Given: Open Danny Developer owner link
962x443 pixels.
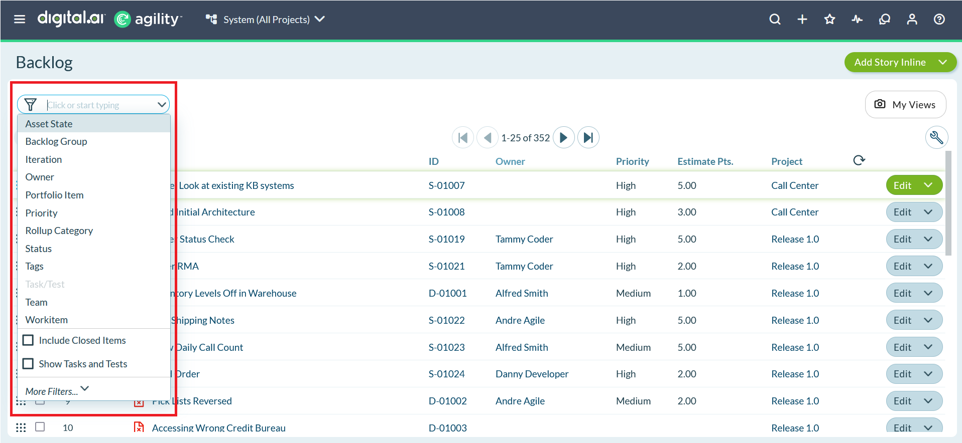Looking at the screenshot, I should [532, 374].
